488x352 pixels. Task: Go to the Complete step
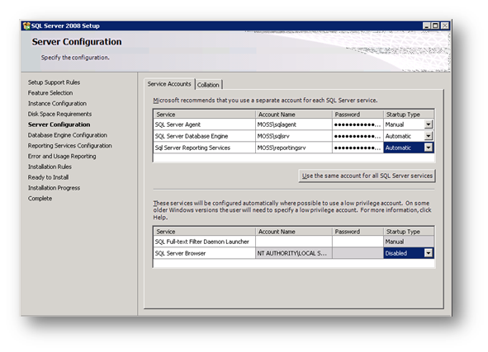[40, 199]
